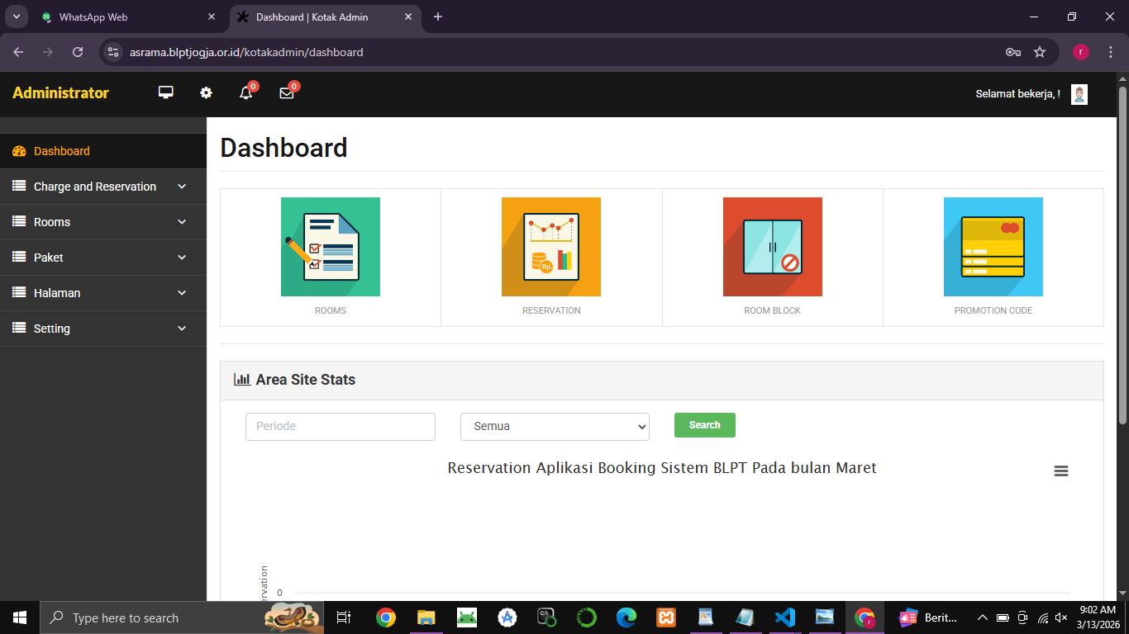Open the Reservation dashboard tile

click(x=551, y=247)
